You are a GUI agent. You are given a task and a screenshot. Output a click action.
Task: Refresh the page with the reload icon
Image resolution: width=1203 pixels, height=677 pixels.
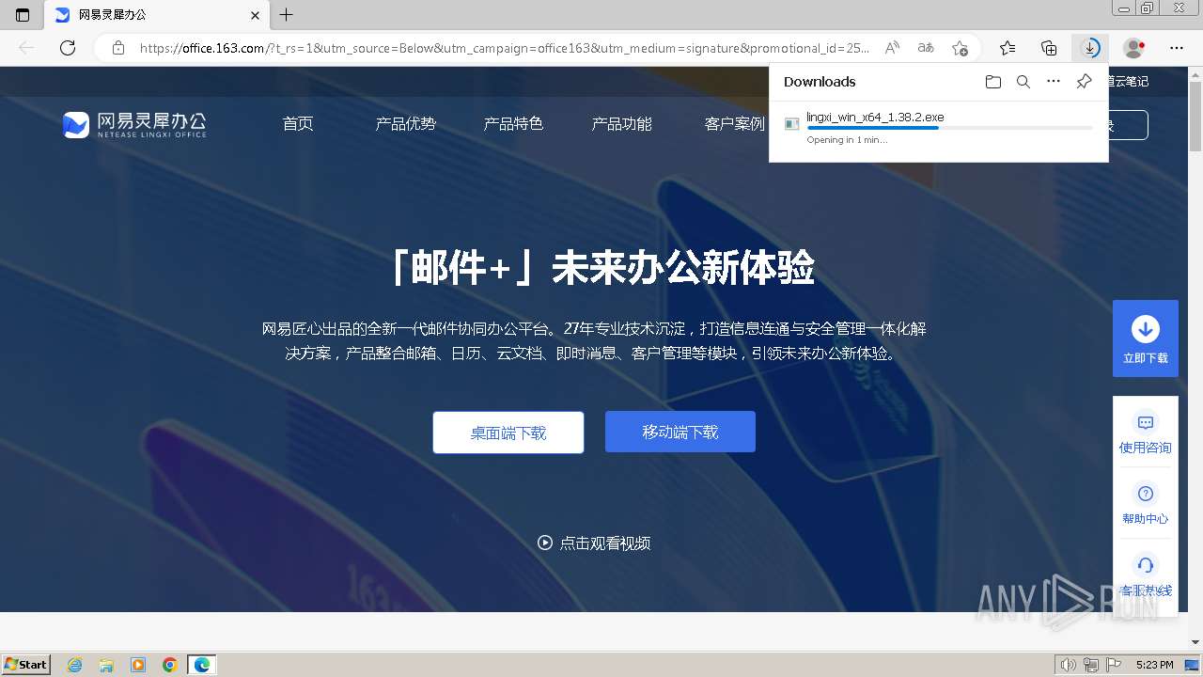pyautogui.click(x=68, y=48)
